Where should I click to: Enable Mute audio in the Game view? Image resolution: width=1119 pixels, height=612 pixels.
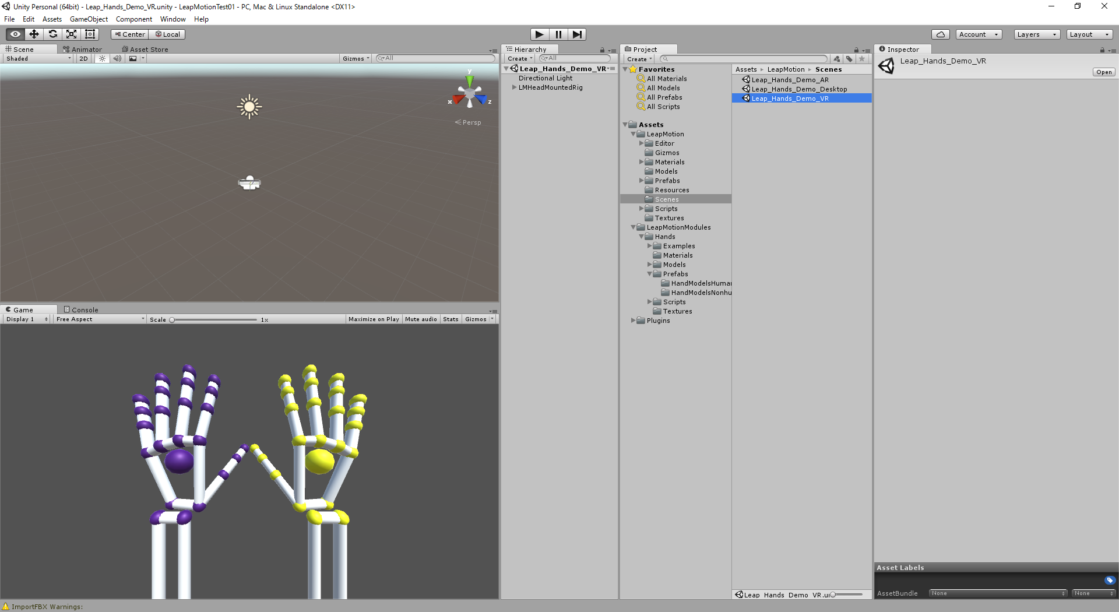click(x=420, y=319)
